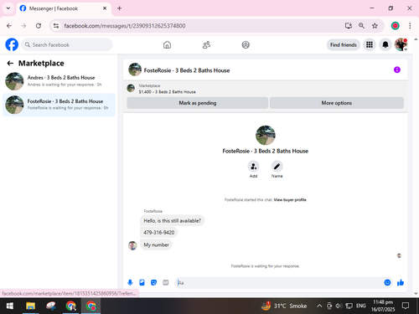The image size is (419, 314).
Task: Open the Groups icon in top navigation
Action: pos(246,44)
